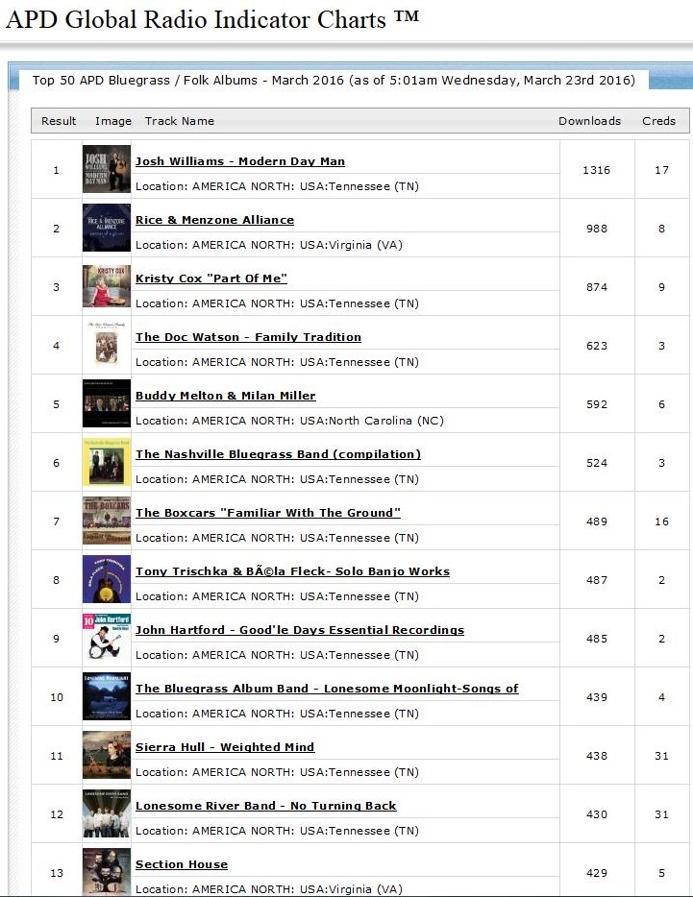Viewport: 693px width, 897px height.
Task: Open Josh Williams - Modern Day Man link
Action: click(240, 161)
